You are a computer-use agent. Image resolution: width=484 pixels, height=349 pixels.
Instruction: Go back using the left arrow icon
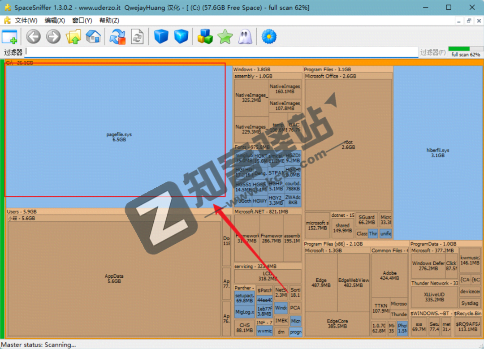[x=33, y=37]
